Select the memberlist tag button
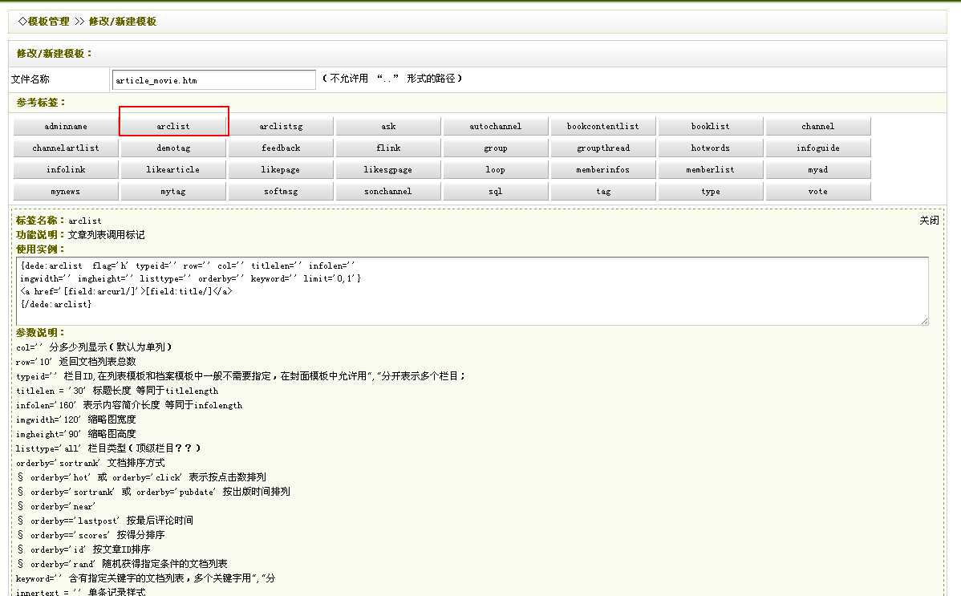This screenshot has width=961, height=596. pyautogui.click(x=711, y=170)
